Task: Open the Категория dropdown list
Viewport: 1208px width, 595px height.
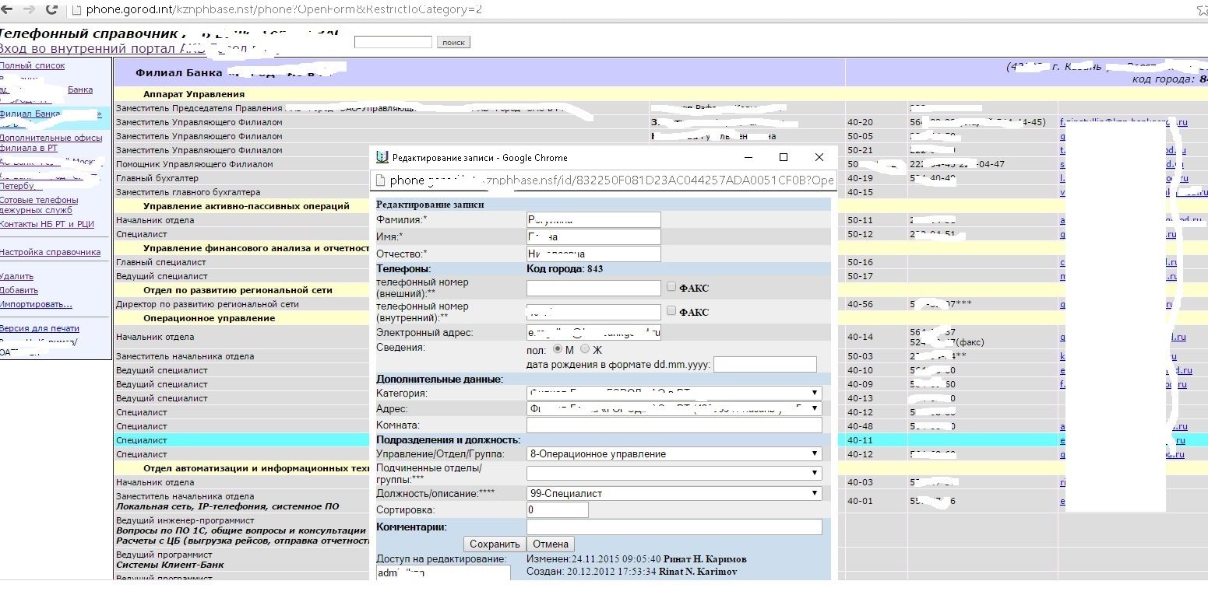Action: click(x=674, y=394)
